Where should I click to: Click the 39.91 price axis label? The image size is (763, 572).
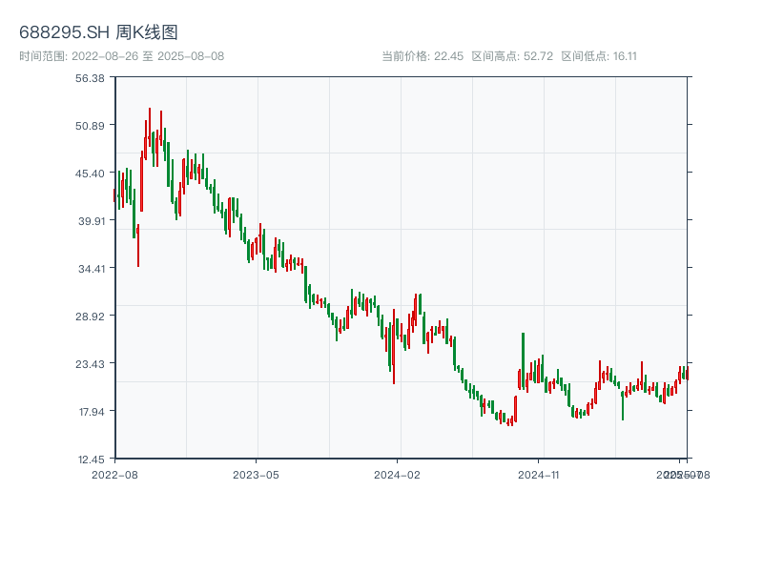click(x=90, y=221)
